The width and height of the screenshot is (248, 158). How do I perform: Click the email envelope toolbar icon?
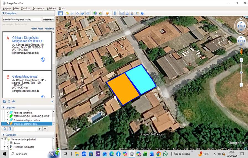pyautogui.click(x=122, y=13)
